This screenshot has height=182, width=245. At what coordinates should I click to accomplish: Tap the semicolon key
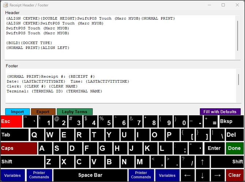[x=181, y=148]
